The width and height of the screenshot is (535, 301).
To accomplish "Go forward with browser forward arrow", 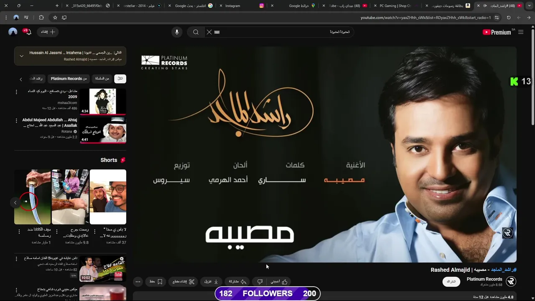I will click(519, 18).
